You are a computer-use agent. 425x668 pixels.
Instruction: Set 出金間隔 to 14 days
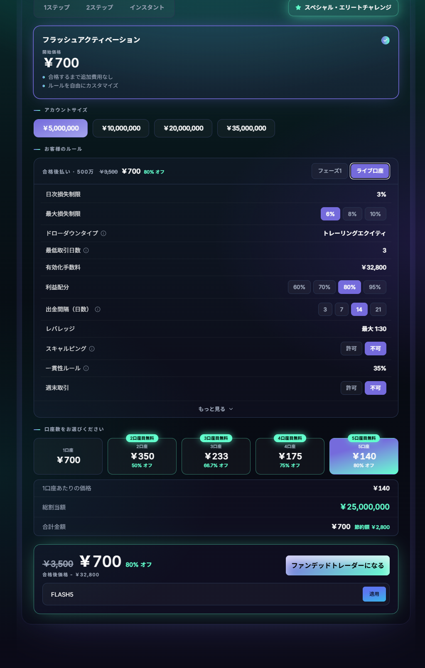[359, 309]
